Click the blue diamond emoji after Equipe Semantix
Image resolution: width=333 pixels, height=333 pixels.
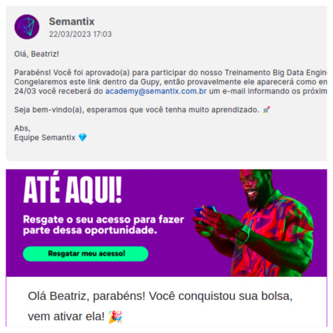click(83, 138)
